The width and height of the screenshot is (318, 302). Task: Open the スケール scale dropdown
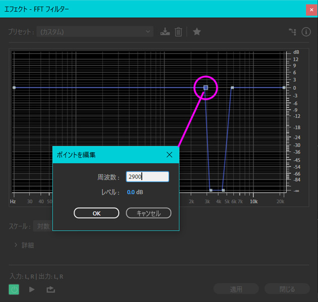click(43, 226)
